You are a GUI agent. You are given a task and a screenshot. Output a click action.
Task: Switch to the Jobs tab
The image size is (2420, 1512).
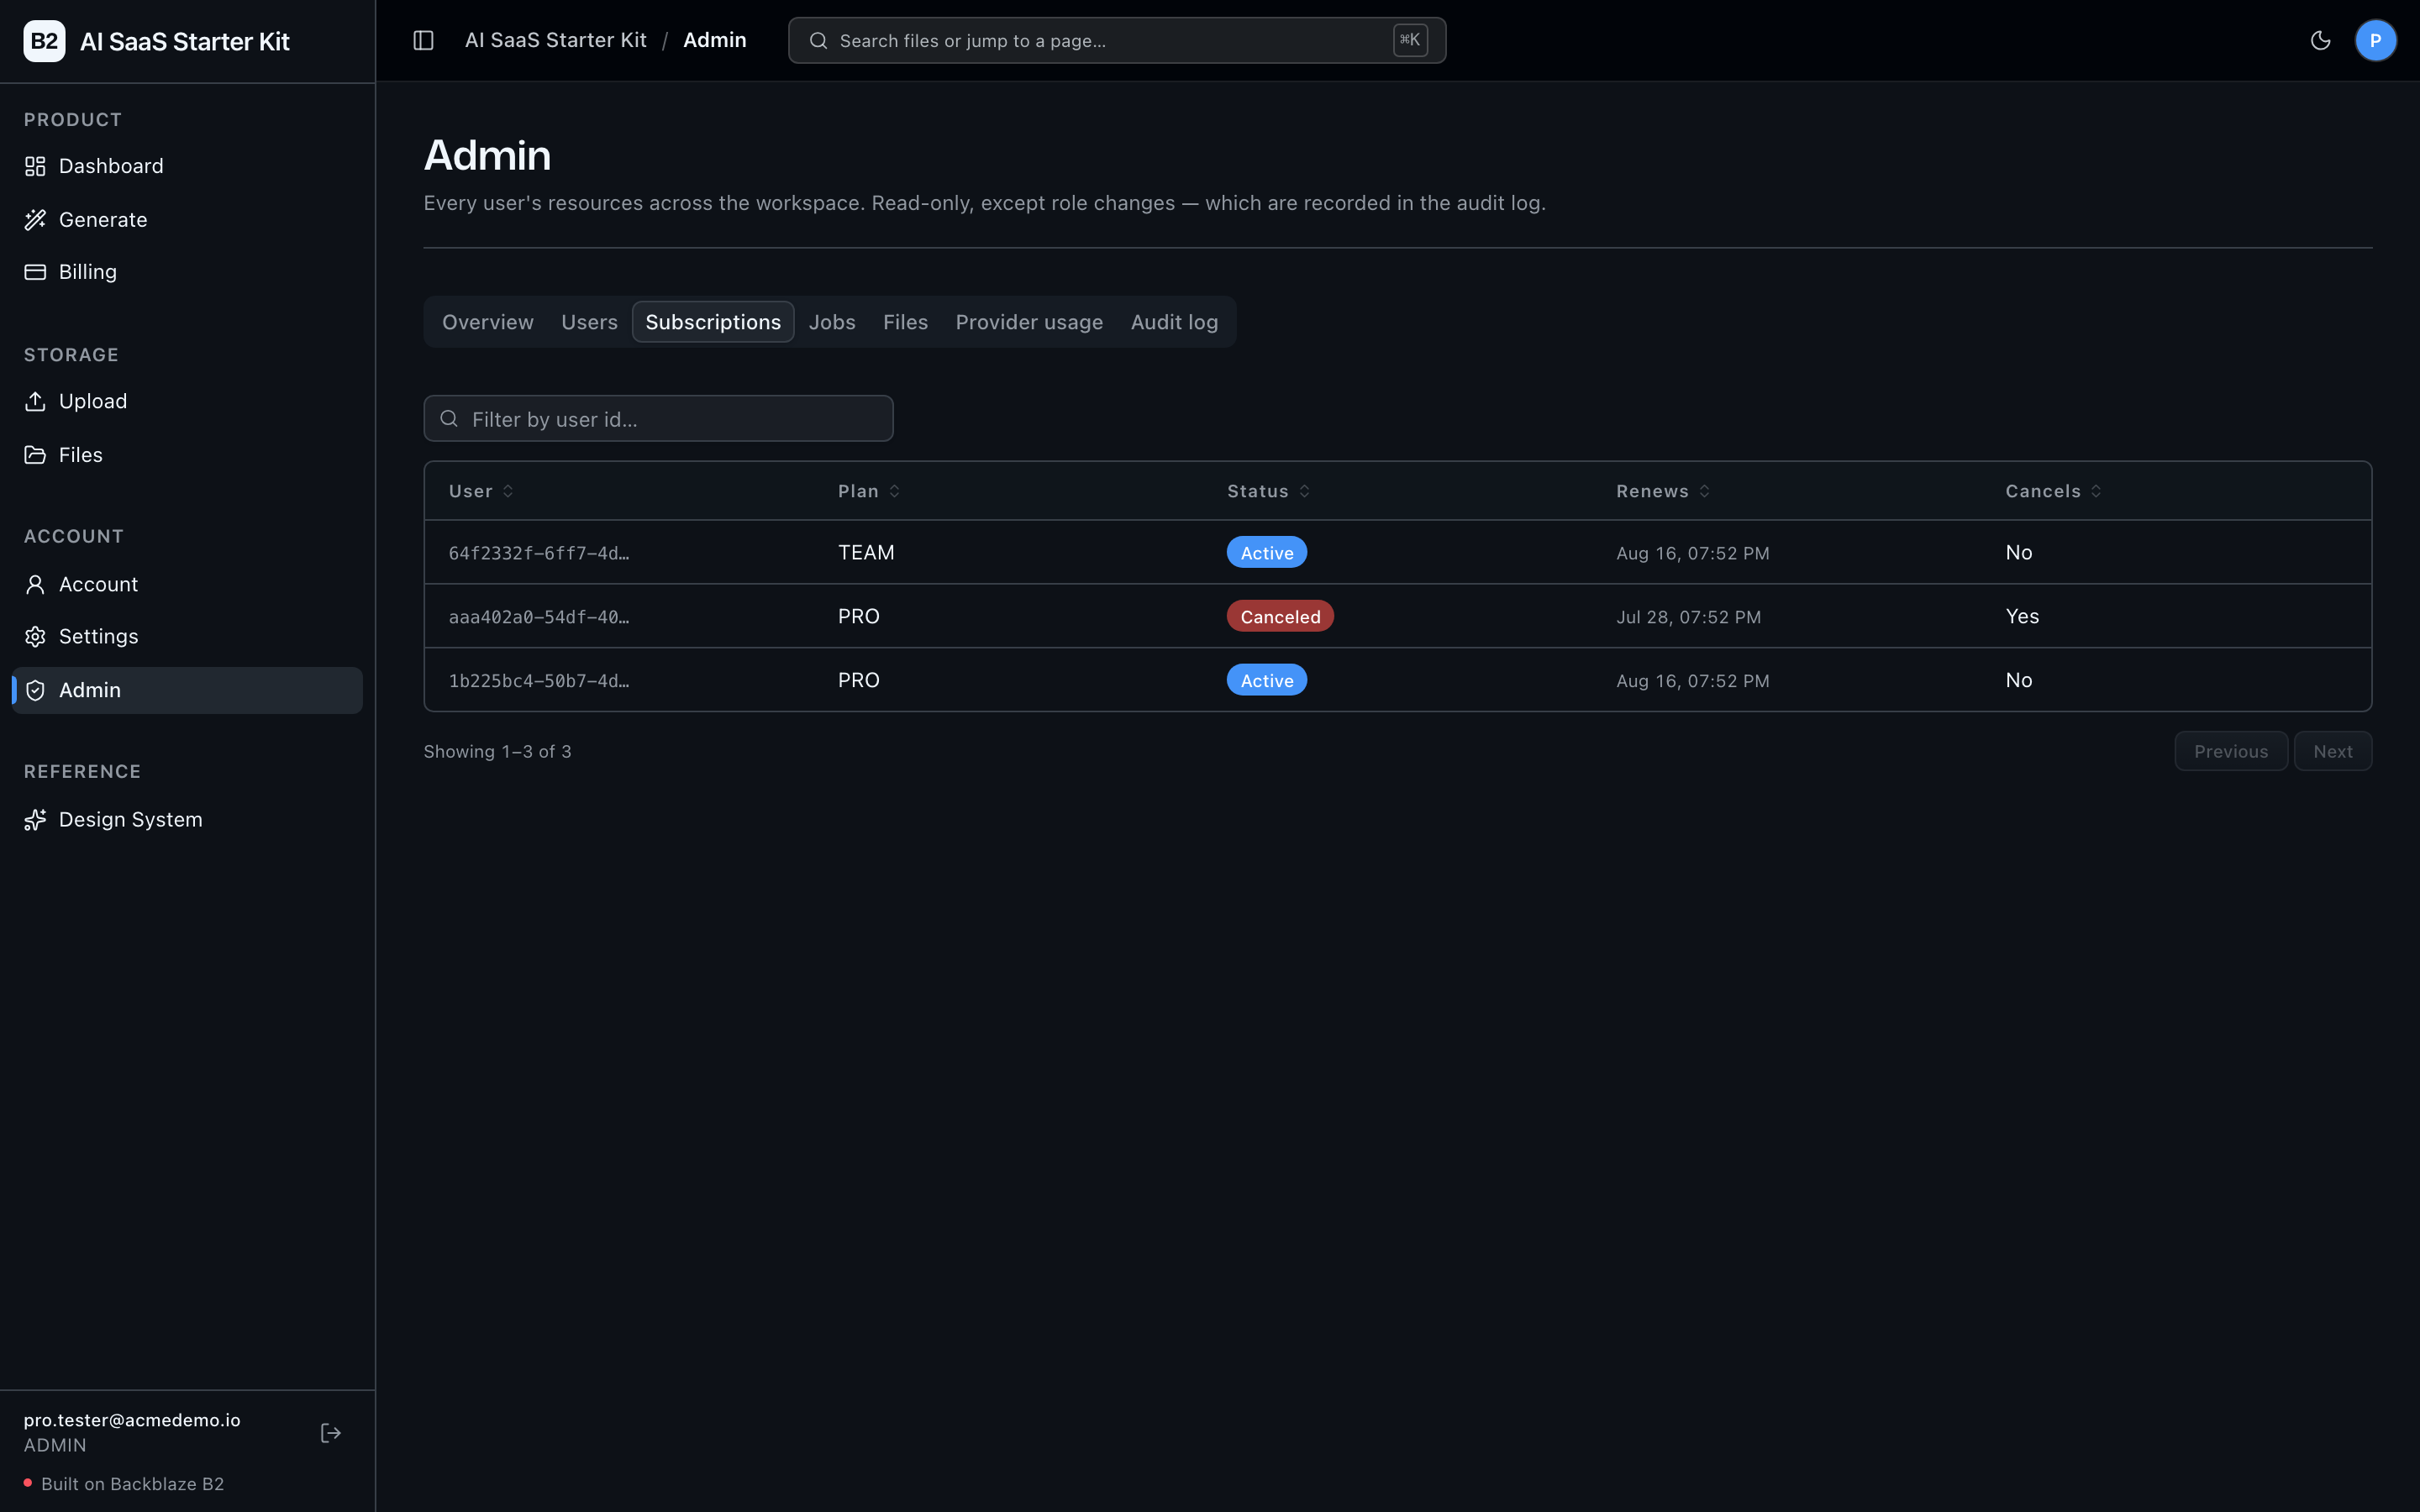[x=832, y=322]
